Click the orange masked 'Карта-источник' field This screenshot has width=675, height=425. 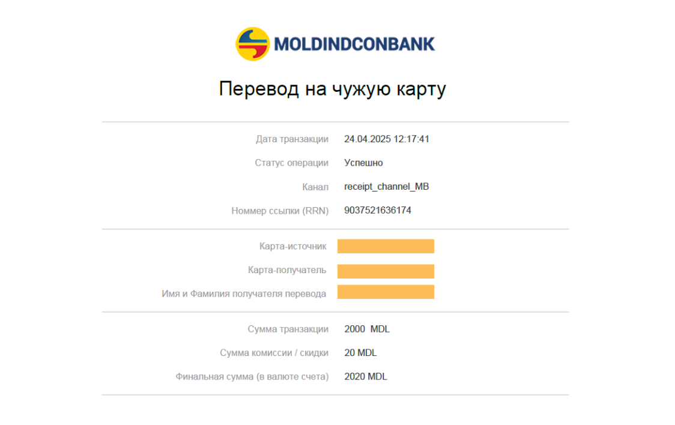click(x=386, y=246)
